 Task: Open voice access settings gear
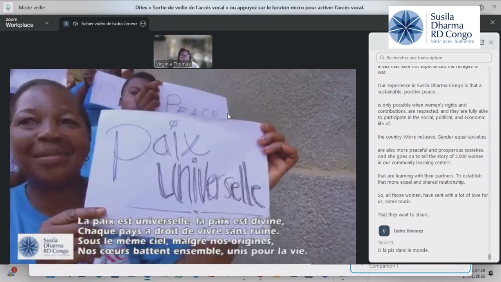pos(482,7)
